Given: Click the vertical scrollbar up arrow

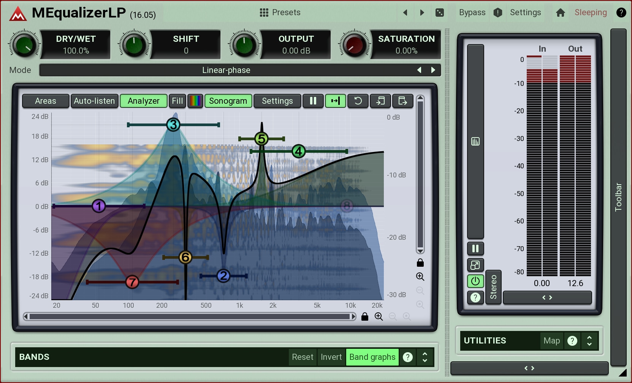Looking at the screenshot, I should click(x=420, y=98).
